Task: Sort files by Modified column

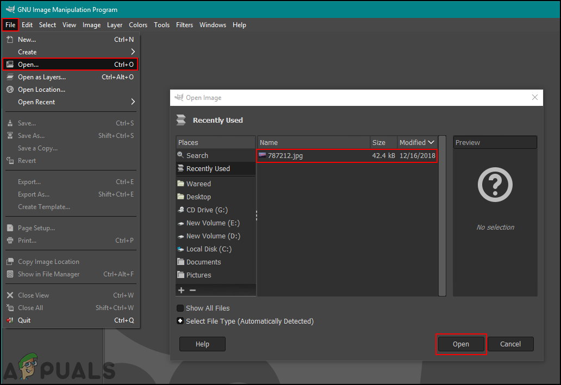Action: pyautogui.click(x=416, y=142)
